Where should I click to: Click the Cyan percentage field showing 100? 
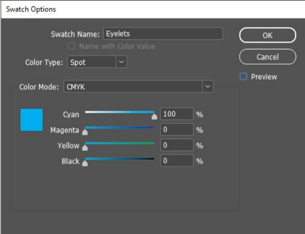tap(177, 114)
